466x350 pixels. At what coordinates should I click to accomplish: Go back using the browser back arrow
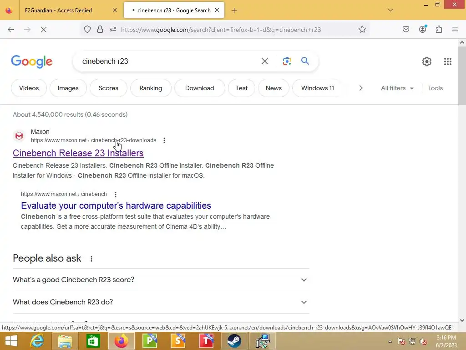(11, 30)
